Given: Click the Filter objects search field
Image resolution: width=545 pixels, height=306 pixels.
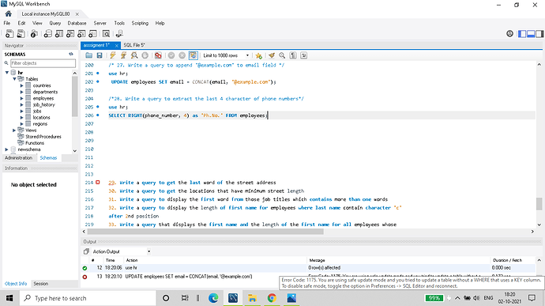Looking at the screenshot, I should pos(43,63).
